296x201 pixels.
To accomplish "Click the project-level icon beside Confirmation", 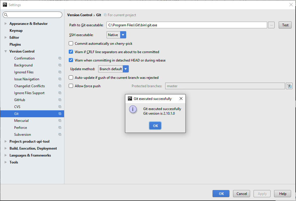I will tap(60, 58).
